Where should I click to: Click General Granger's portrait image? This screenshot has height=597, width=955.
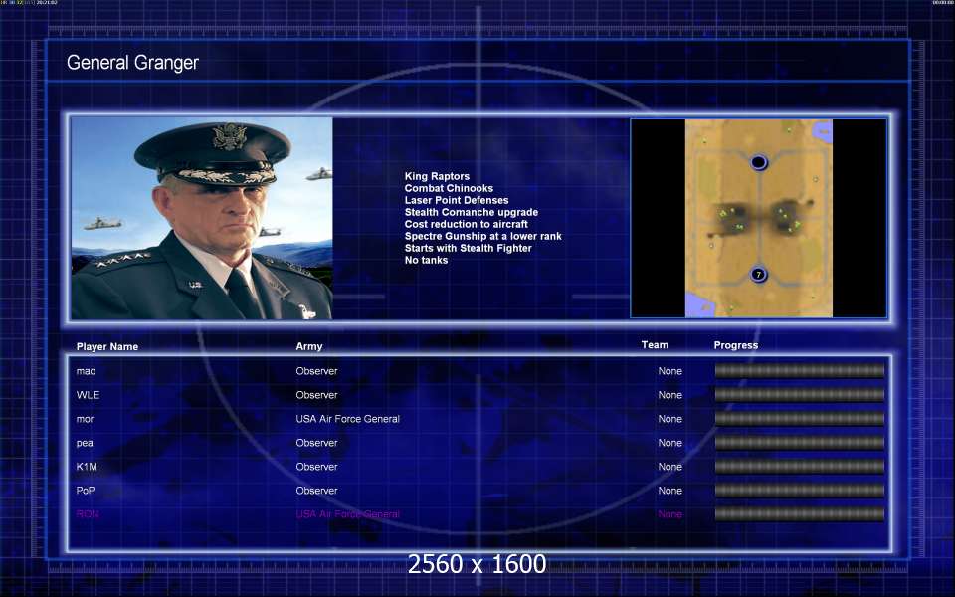click(x=202, y=218)
